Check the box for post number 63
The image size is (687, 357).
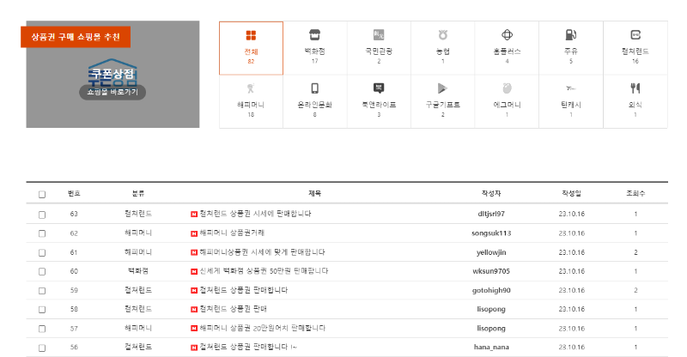[x=42, y=215]
